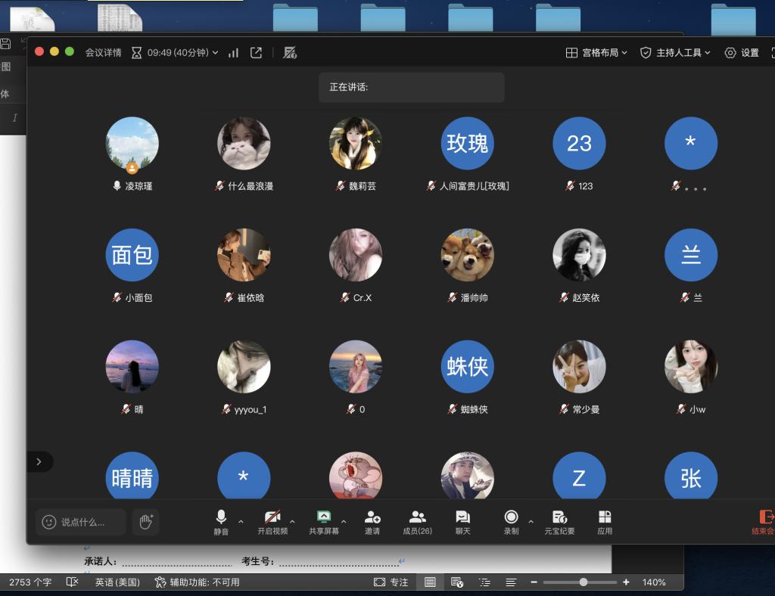Image resolution: width=775 pixels, height=596 pixels.
Task: Click the pop-out share icon in title bar
Action: [257, 53]
